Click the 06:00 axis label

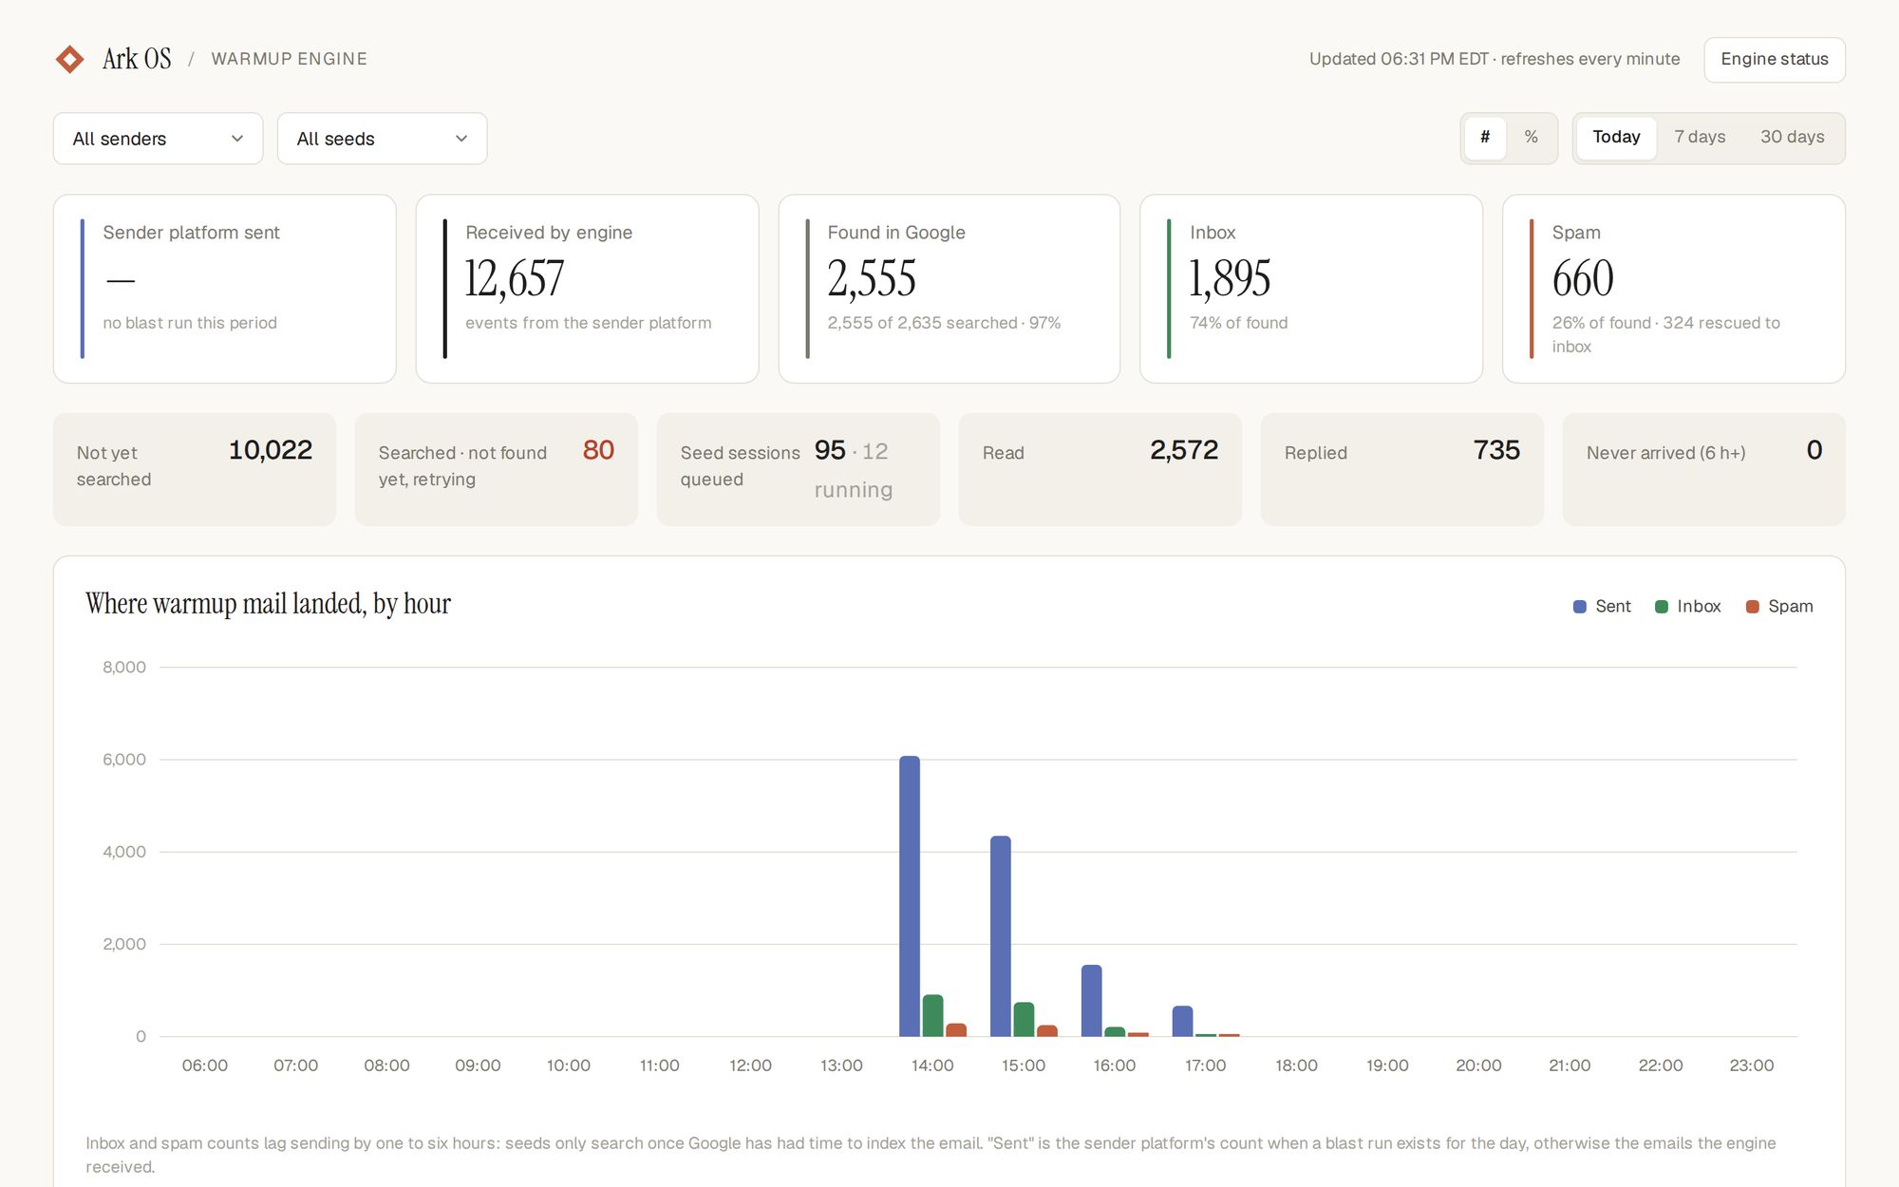coord(205,1065)
